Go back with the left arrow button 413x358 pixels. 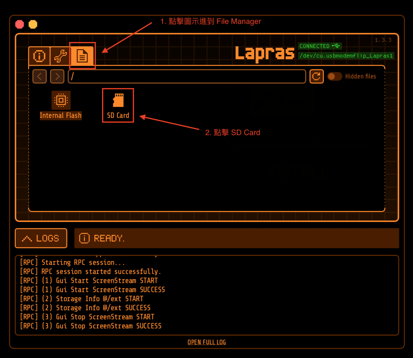click(x=40, y=76)
